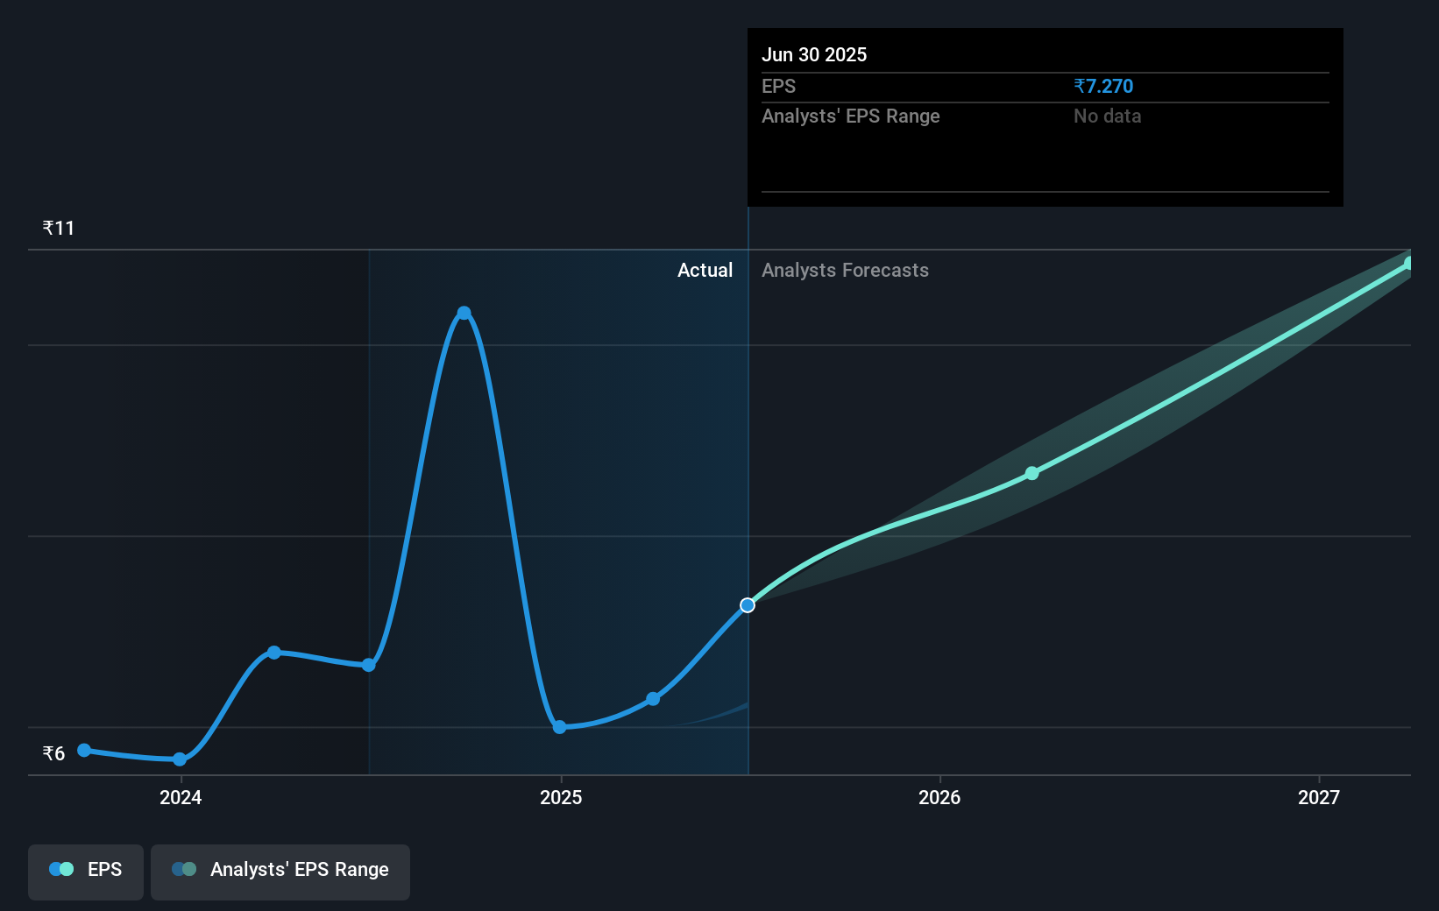Click the forecast data point in early 2026
1439x911 pixels.
1031,473
